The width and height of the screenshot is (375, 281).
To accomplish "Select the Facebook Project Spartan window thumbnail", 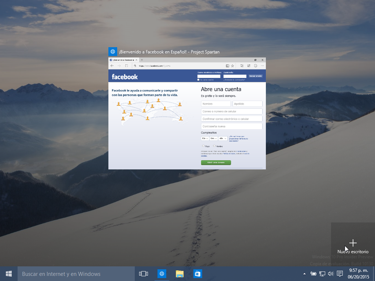I will click(x=187, y=113).
